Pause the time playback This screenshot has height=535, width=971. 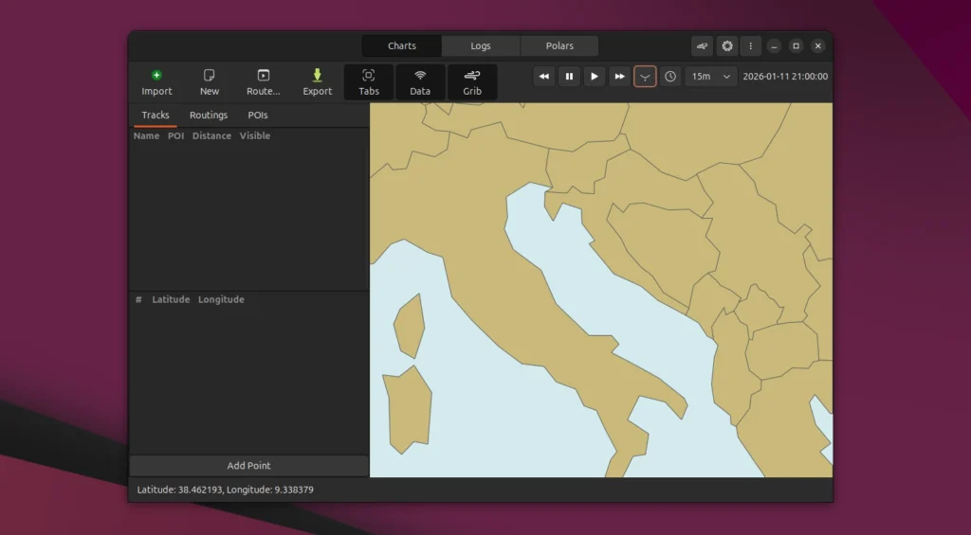pyautogui.click(x=569, y=77)
